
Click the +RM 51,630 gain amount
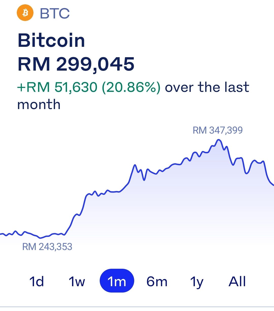(x=57, y=87)
